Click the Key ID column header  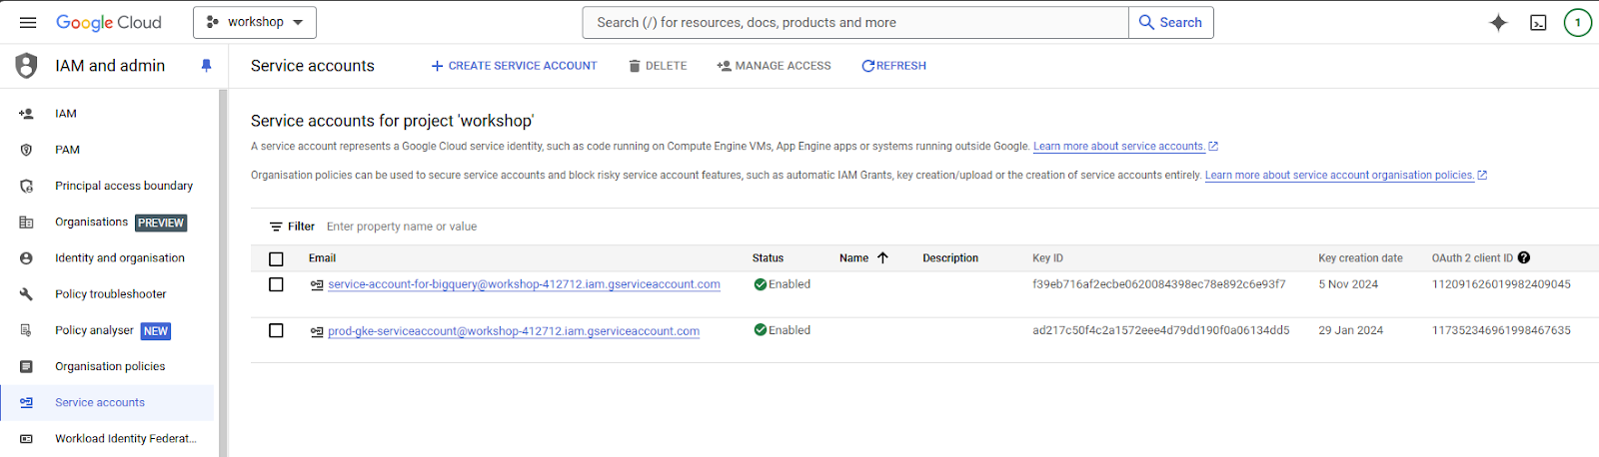(x=1047, y=258)
